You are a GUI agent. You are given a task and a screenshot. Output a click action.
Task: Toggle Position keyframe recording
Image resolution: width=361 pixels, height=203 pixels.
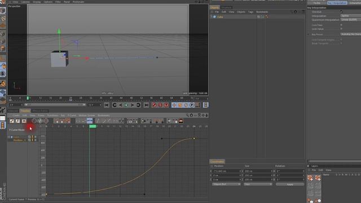pyautogui.click(x=174, y=105)
